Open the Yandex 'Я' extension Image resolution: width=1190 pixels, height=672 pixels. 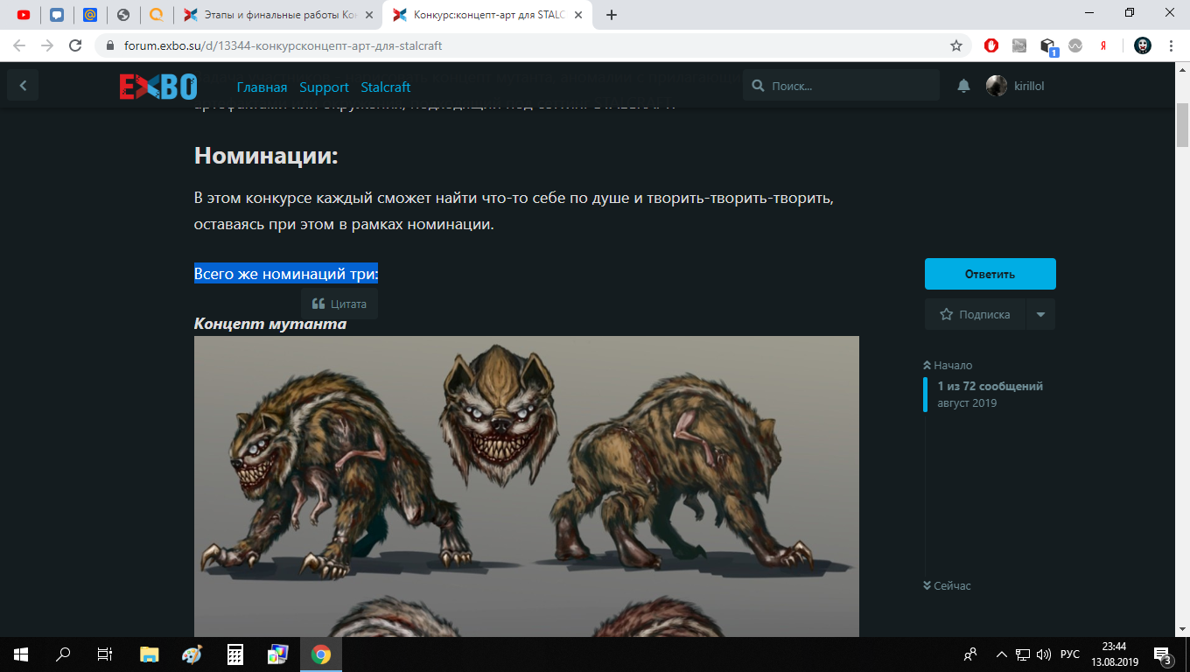tap(1103, 45)
